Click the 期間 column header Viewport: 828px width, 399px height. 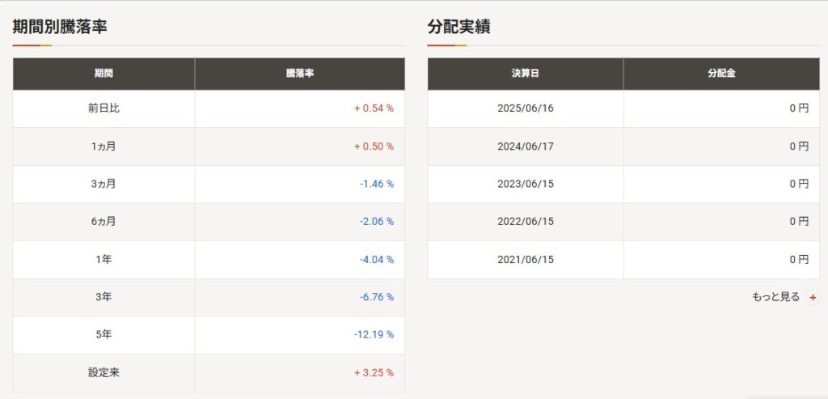103,74
